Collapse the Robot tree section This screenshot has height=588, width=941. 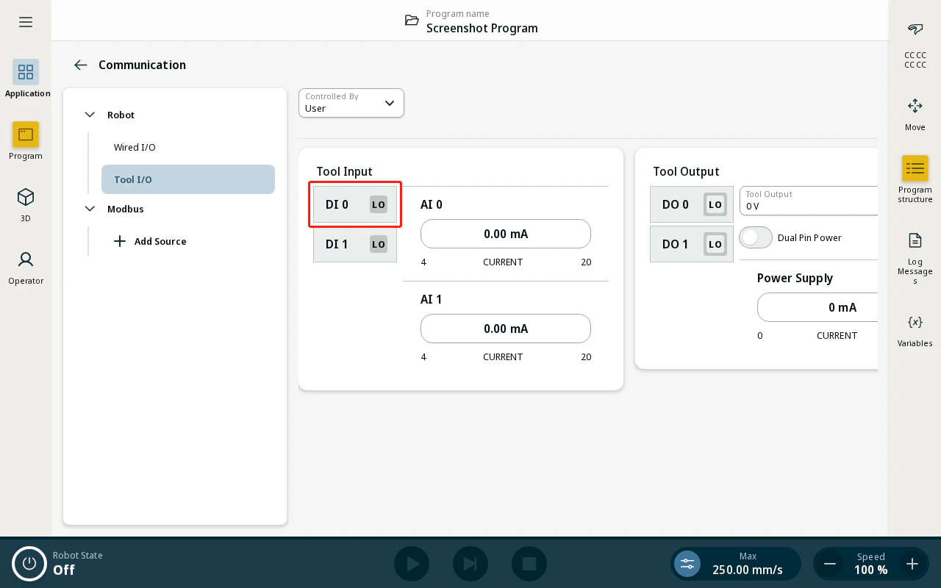point(90,115)
